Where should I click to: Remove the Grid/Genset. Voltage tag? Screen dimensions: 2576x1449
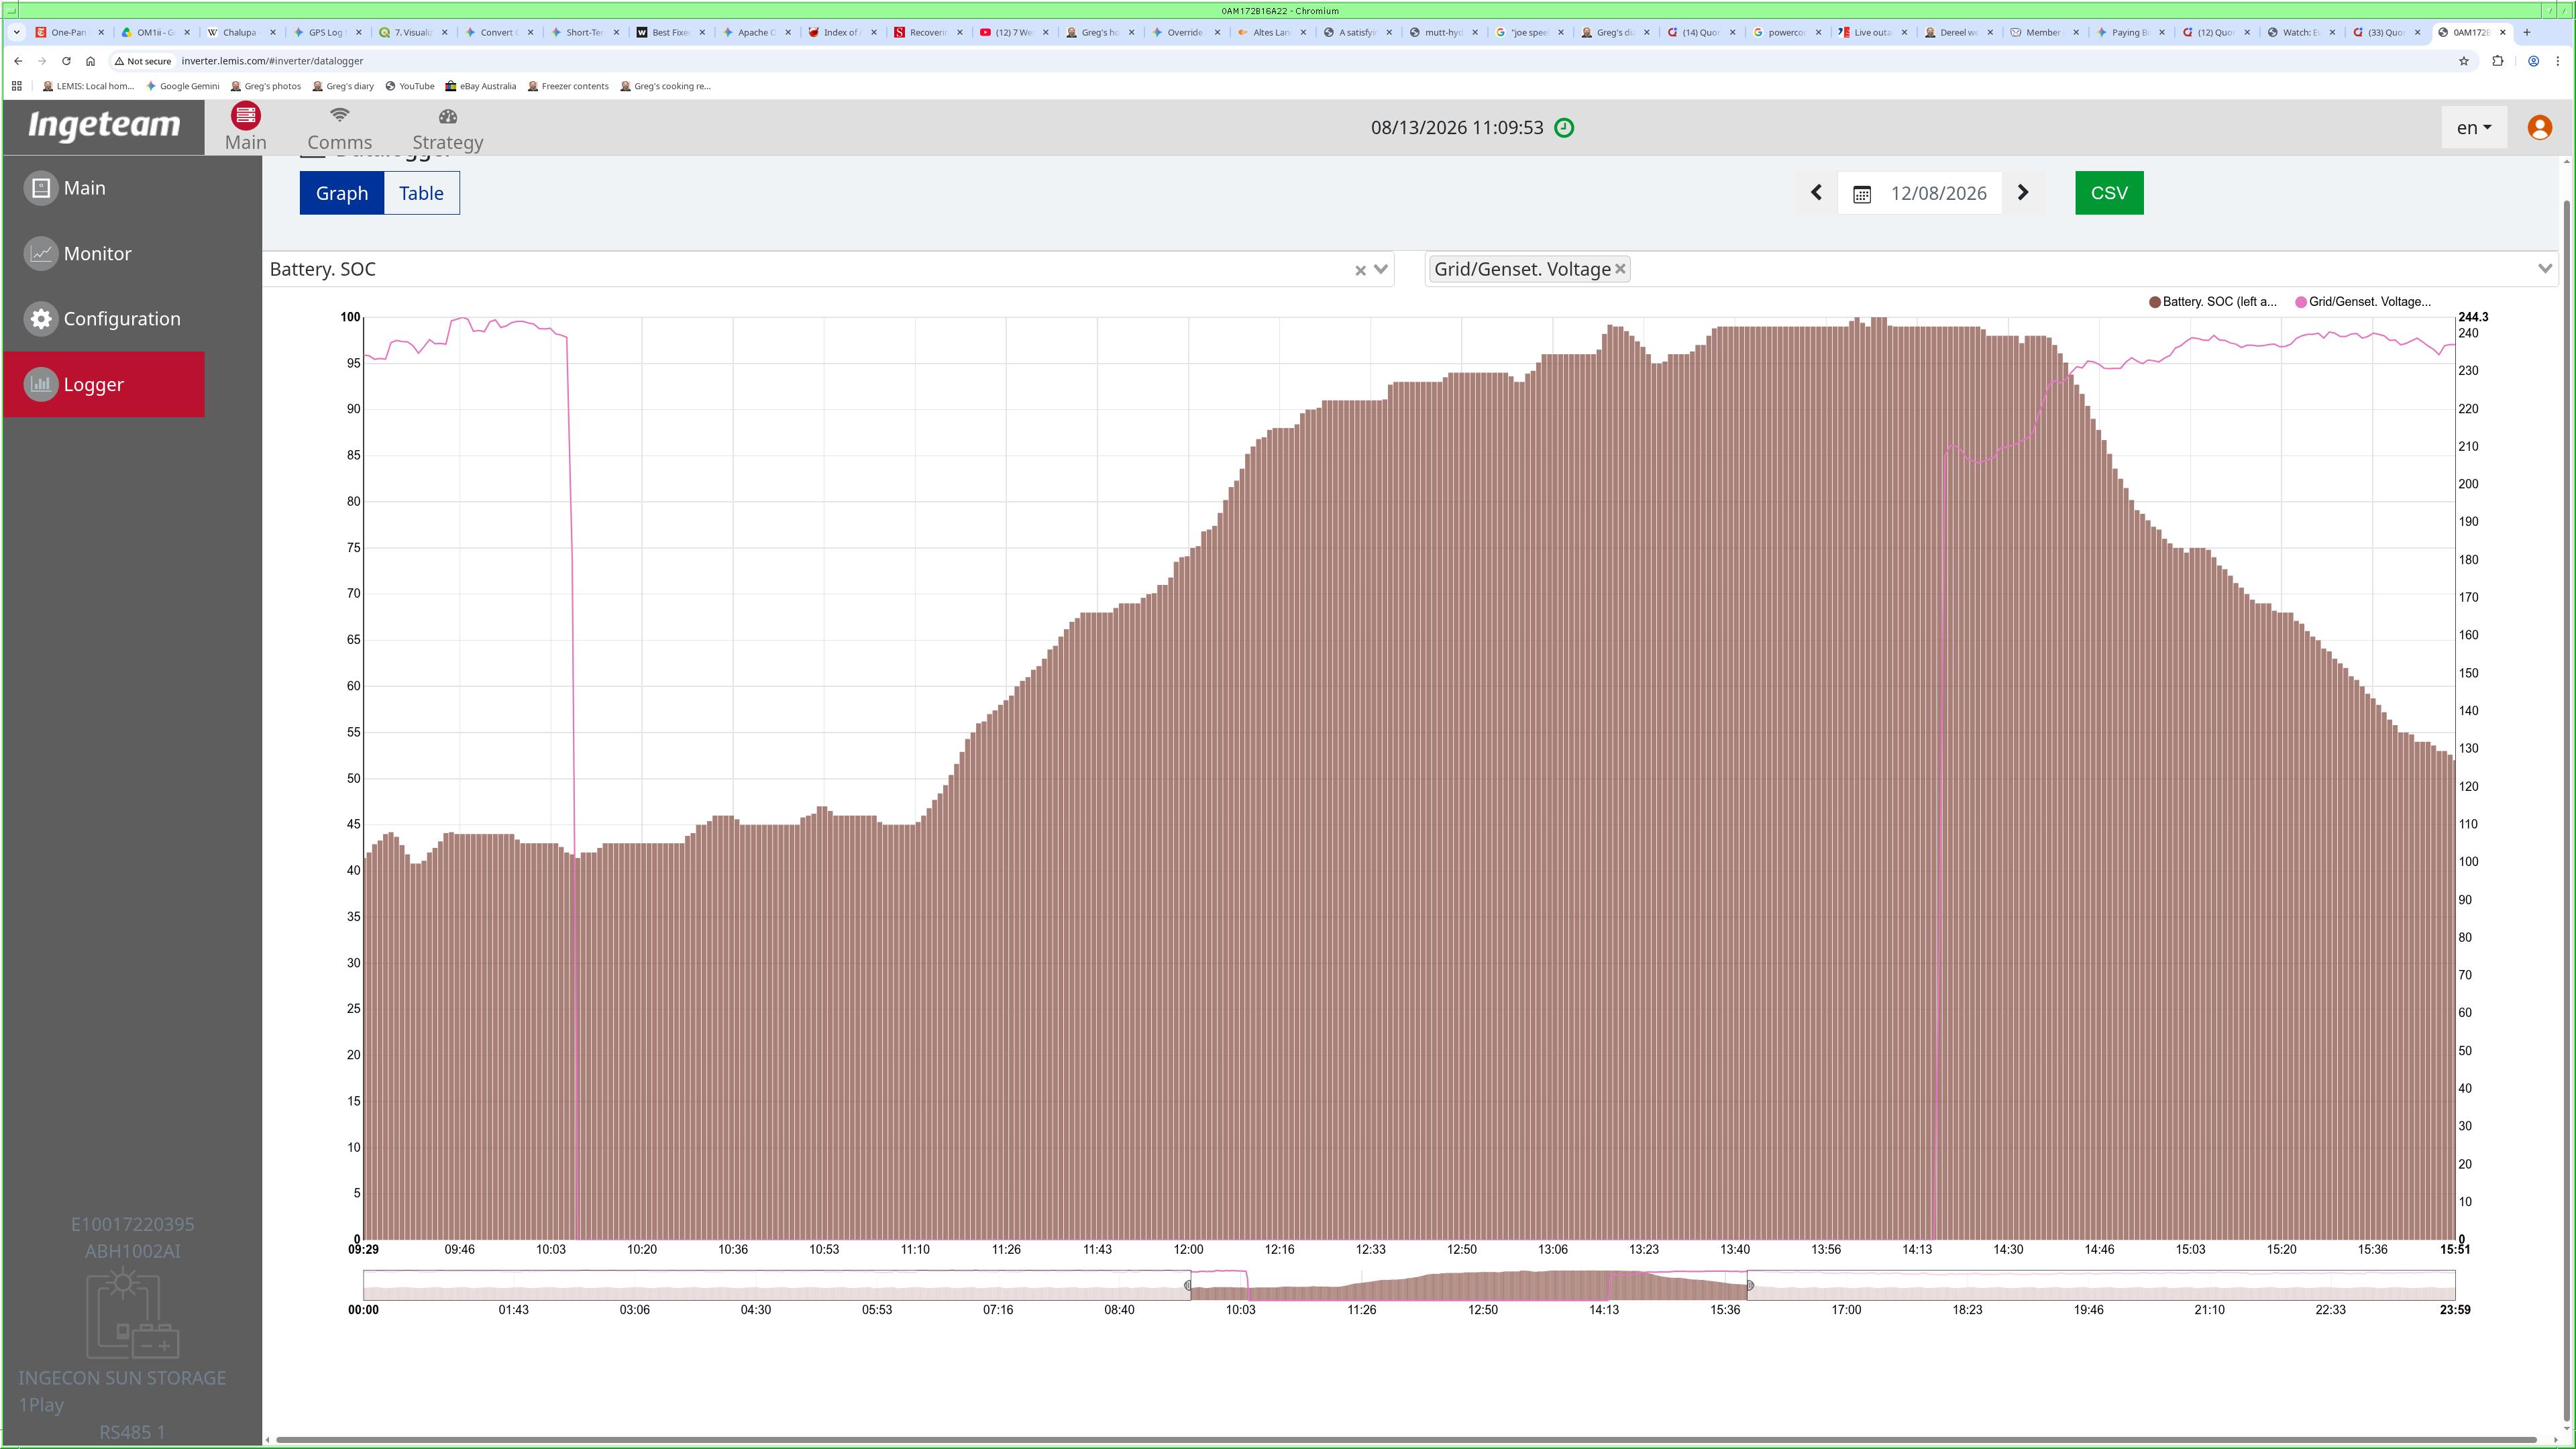coord(1620,269)
